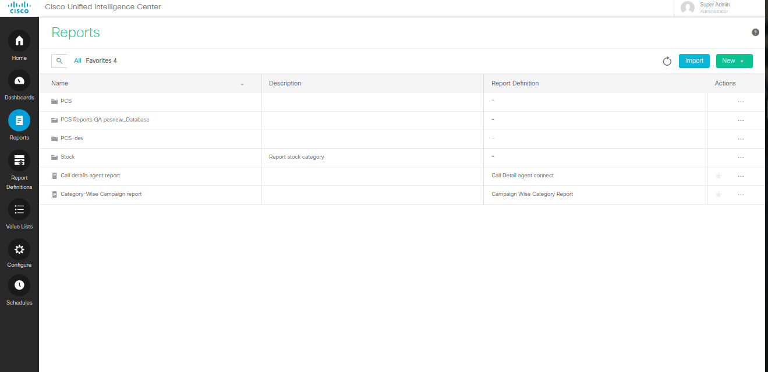Image resolution: width=768 pixels, height=372 pixels.
Task: Select the Value Lists sidebar icon
Action: click(x=19, y=209)
